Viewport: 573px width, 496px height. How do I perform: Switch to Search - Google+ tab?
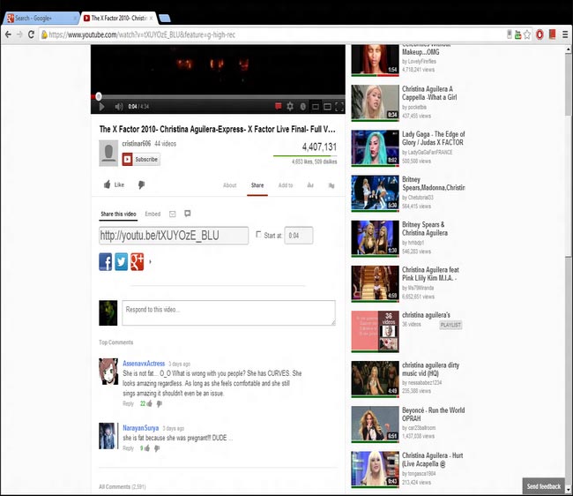tap(41, 18)
